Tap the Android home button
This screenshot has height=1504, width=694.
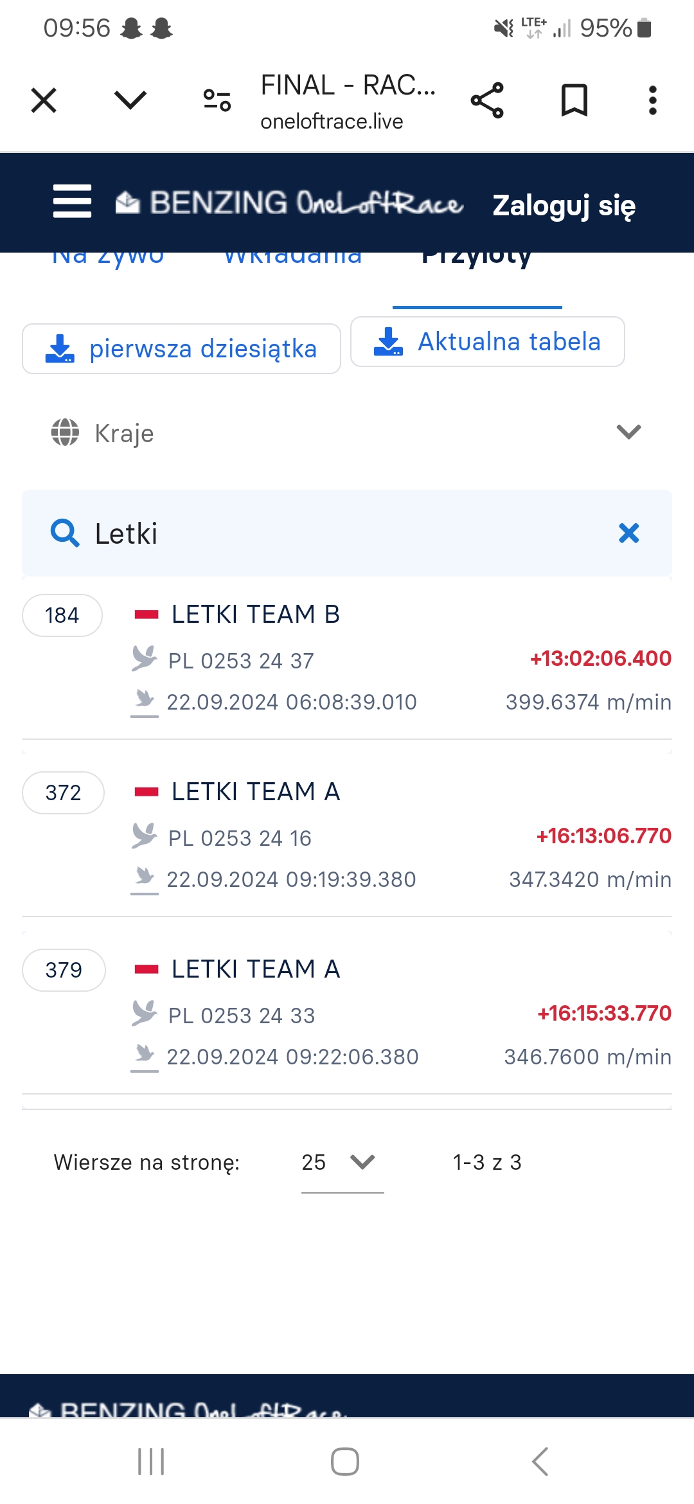click(x=345, y=1462)
